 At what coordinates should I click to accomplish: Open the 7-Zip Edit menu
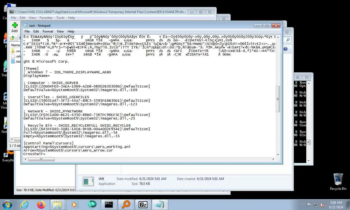coord(22,18)
